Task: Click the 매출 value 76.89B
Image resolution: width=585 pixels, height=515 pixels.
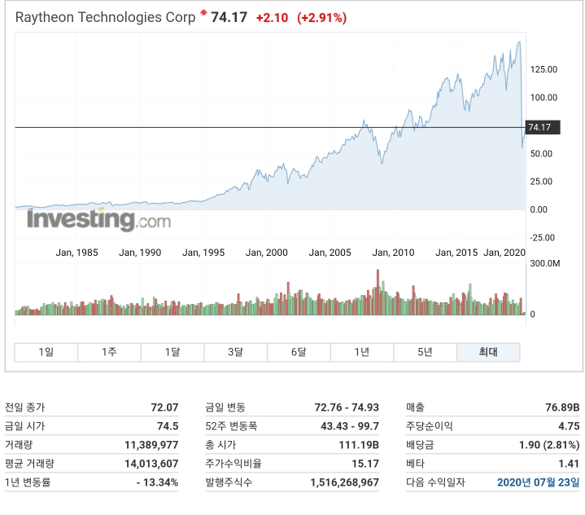Action: pyautogui.click(x=562, y=407)
